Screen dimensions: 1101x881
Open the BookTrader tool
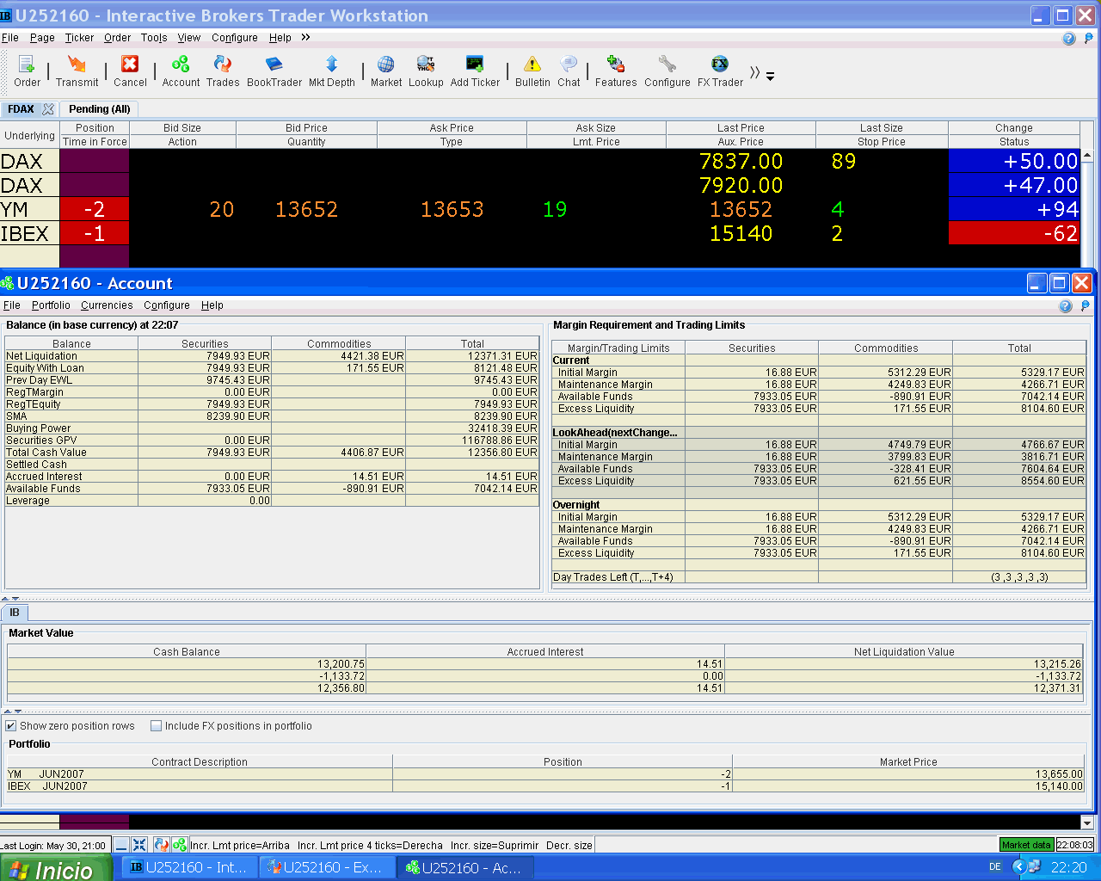point(274,71)
